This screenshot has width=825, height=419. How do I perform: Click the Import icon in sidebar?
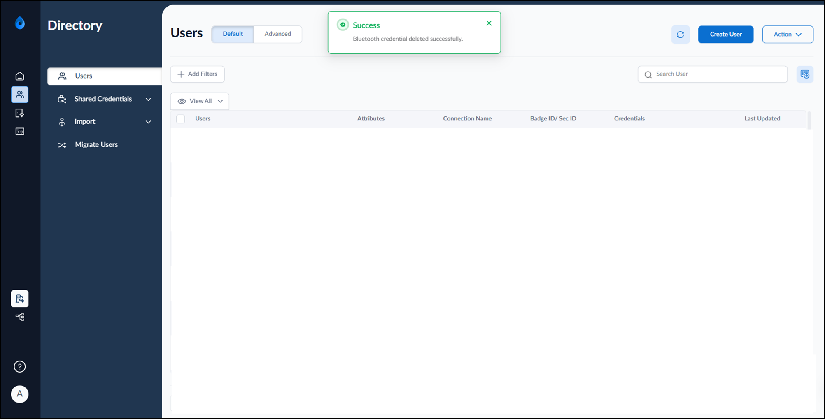(x=62, y=122)
